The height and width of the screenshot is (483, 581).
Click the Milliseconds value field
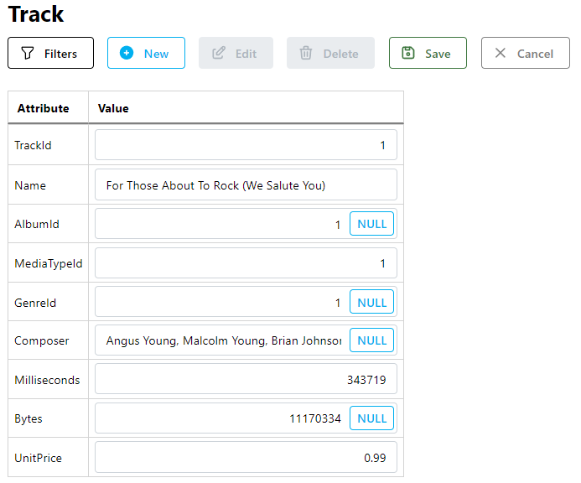pyautogui.click(x=246, y=379)
